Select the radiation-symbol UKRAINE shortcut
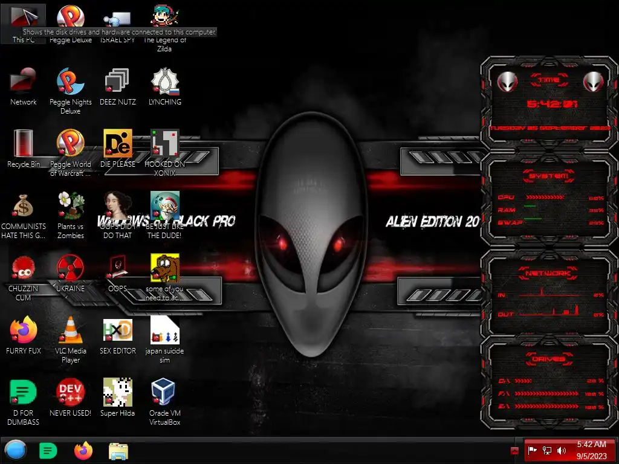The image size is (619, 464). [x=70, y=274]
